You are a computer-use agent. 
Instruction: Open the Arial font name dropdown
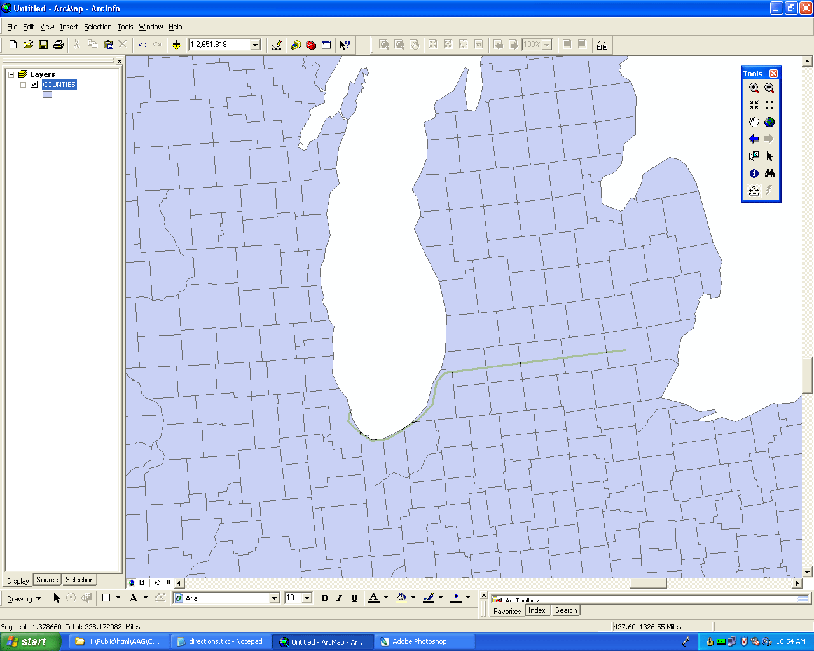click(x=274, y=598)
